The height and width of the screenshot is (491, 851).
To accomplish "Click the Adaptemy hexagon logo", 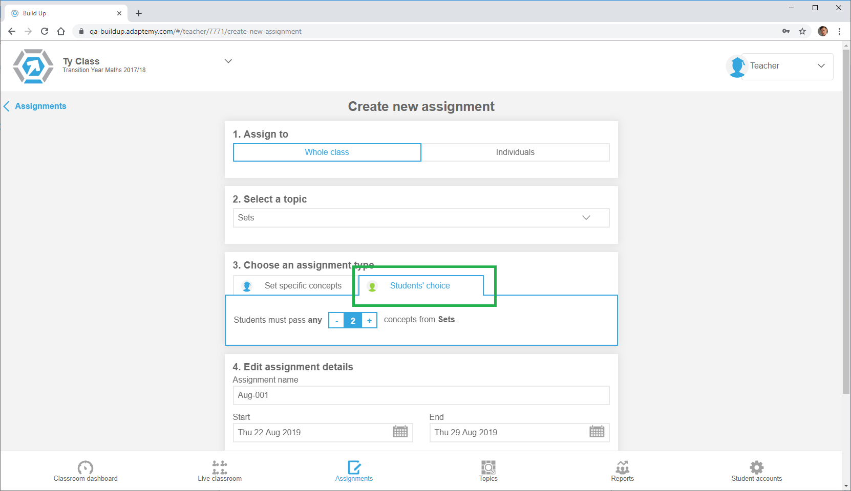I will (33, 66).
